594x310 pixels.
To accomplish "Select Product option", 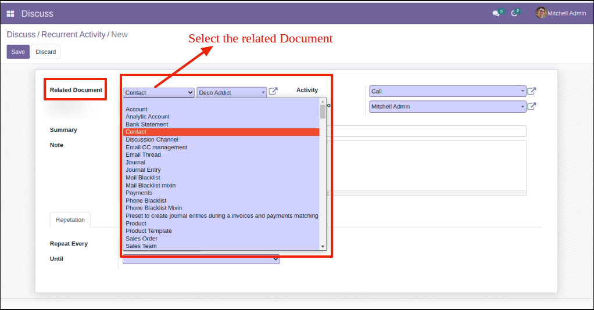I will pyautogui.click(x=221, y=224).
